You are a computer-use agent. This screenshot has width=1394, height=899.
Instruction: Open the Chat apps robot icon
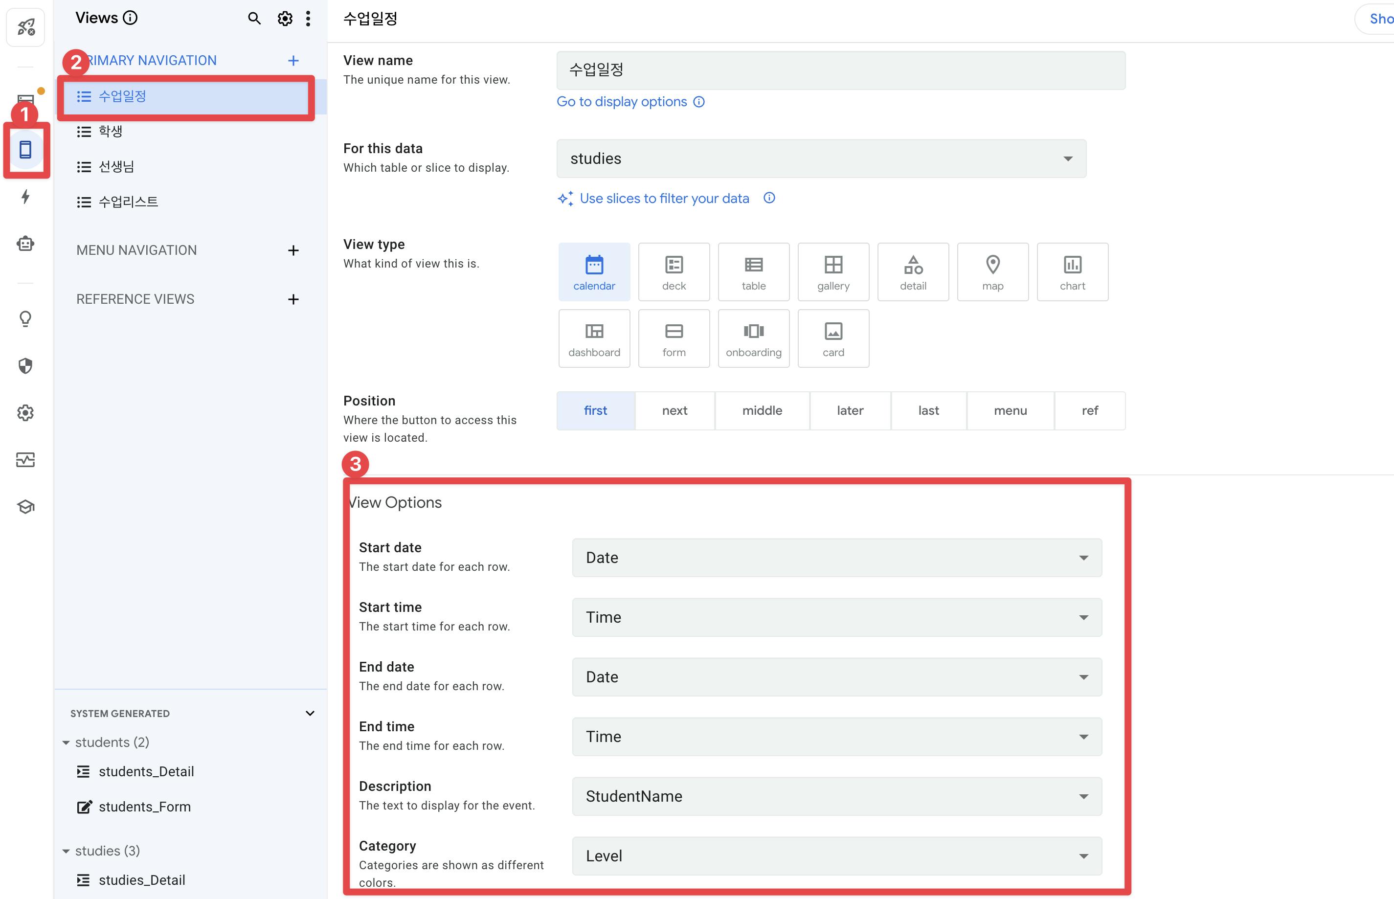click(x=25, y=244)
